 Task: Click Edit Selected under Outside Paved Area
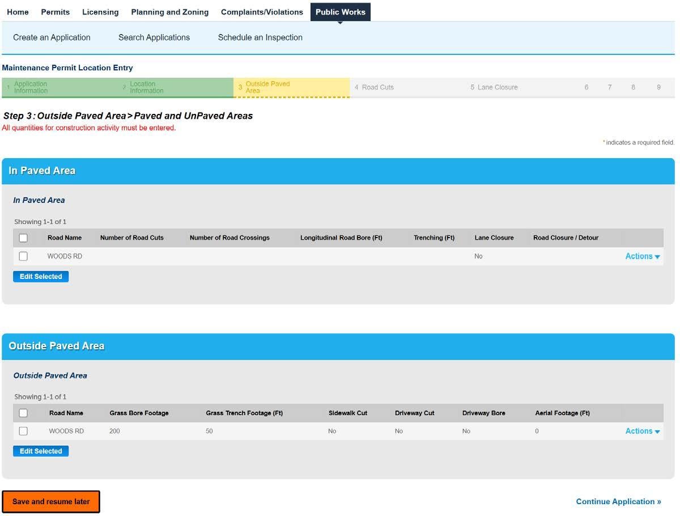coord(41,451)
